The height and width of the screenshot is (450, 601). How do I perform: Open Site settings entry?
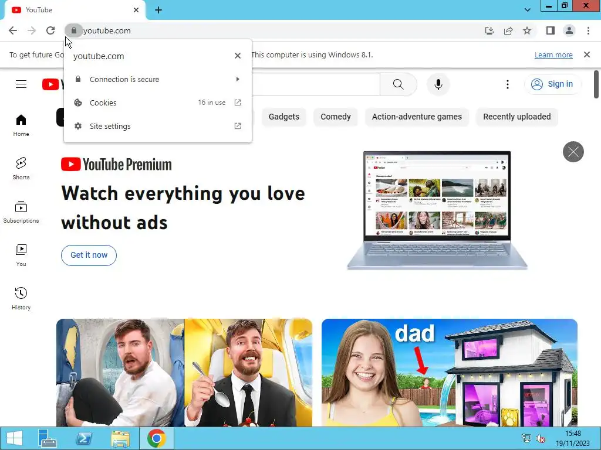click(x=158, y=126)
